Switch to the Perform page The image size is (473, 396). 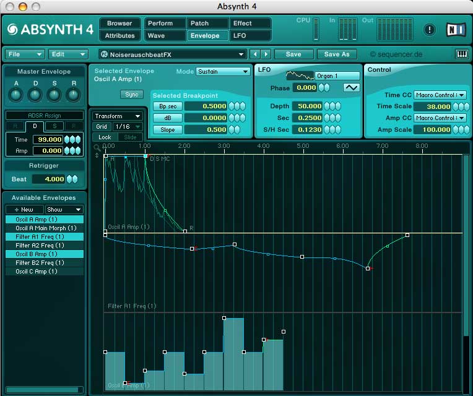pyautogui.click(x=165, y=24)
